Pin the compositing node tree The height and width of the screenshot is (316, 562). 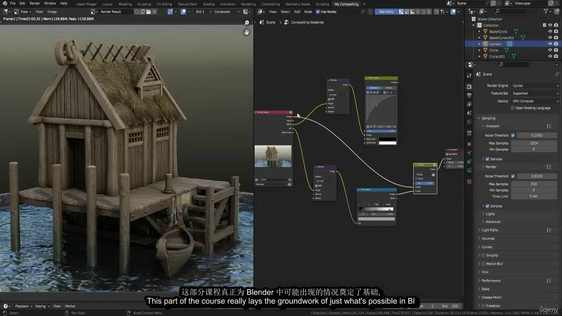coord(363,12)
